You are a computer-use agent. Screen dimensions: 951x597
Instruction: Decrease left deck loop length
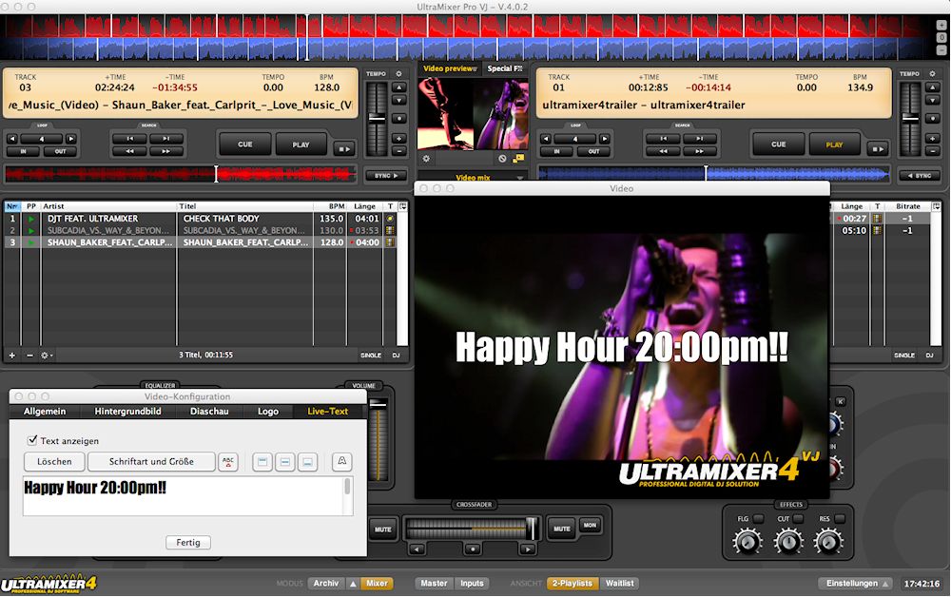pyautogui.click(x=12, y=139)
